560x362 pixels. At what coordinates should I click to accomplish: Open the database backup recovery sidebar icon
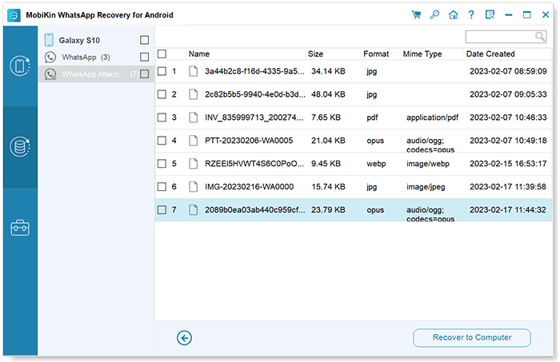tap(20, 146)
